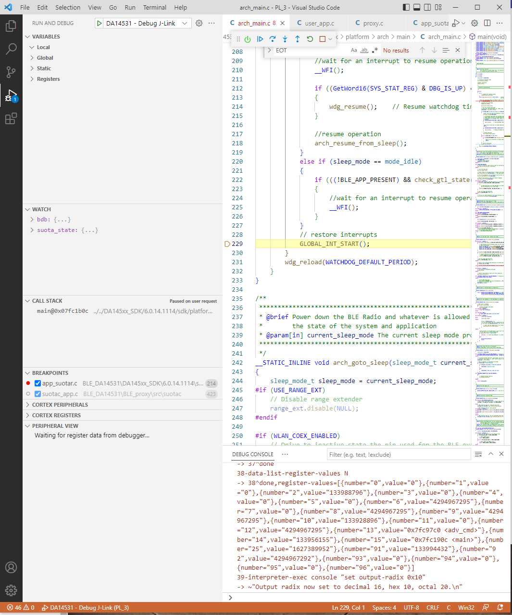Click Step Over in the debug toolbar
The height and width of the screenshot is (615, 512).
point(273,39)
